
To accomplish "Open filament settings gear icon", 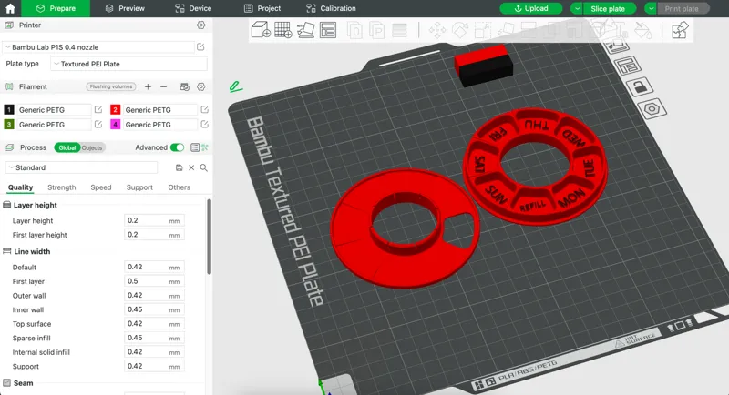I will coord(200,86).
